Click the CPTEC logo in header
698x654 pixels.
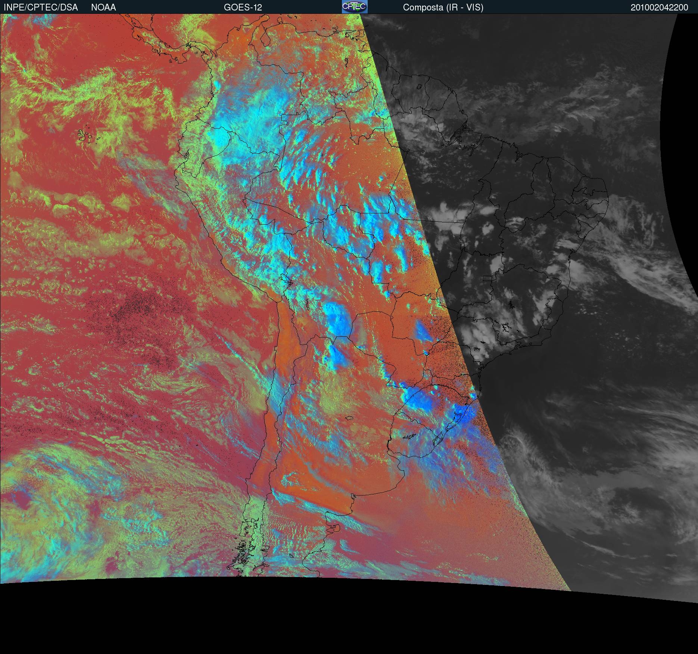click(354, 7)
